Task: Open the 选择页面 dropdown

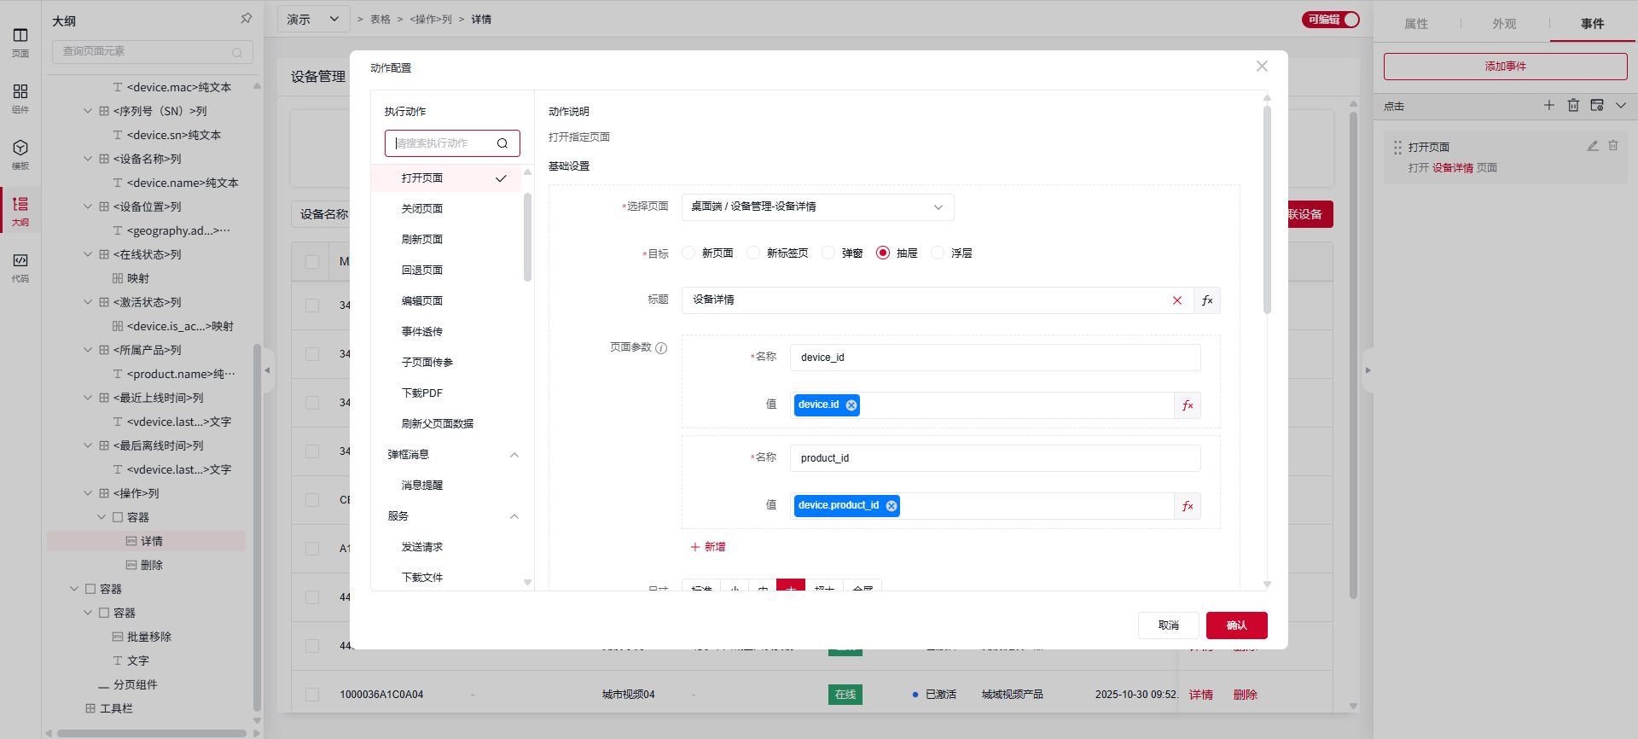Action: 817,207
